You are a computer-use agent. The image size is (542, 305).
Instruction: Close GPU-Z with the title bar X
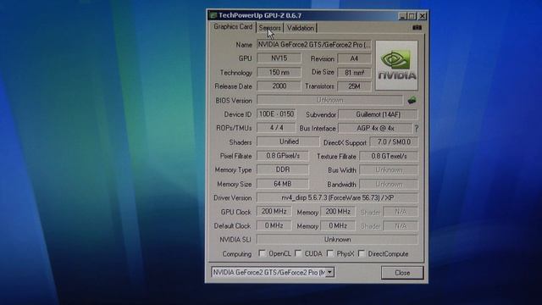423,16
